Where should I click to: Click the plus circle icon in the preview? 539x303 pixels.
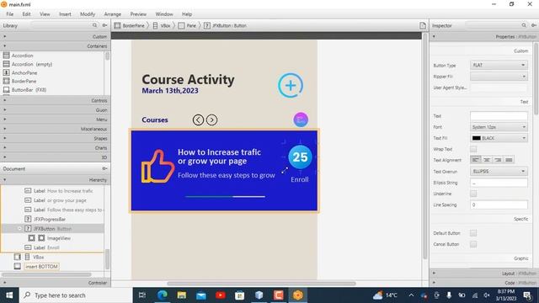[x=291, y=85]
